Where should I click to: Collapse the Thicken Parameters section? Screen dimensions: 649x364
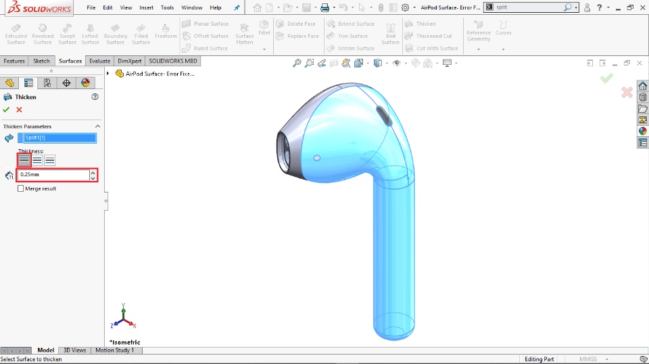pyautogui.click(x=97, y=126)
